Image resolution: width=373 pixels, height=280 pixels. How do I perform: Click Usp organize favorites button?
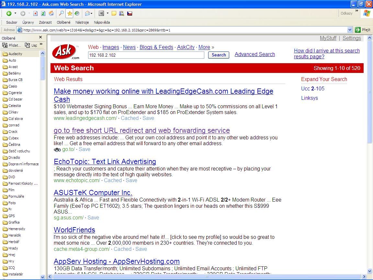pos(31,45)
